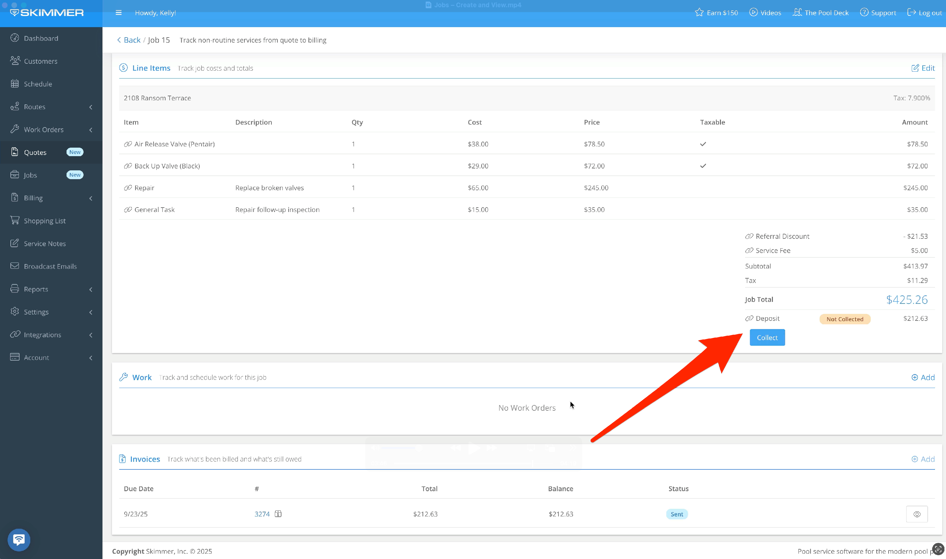Click the link icon beside Air Release Valve
The width and height of the screenshot is (946, 559).
pos(128,144)
